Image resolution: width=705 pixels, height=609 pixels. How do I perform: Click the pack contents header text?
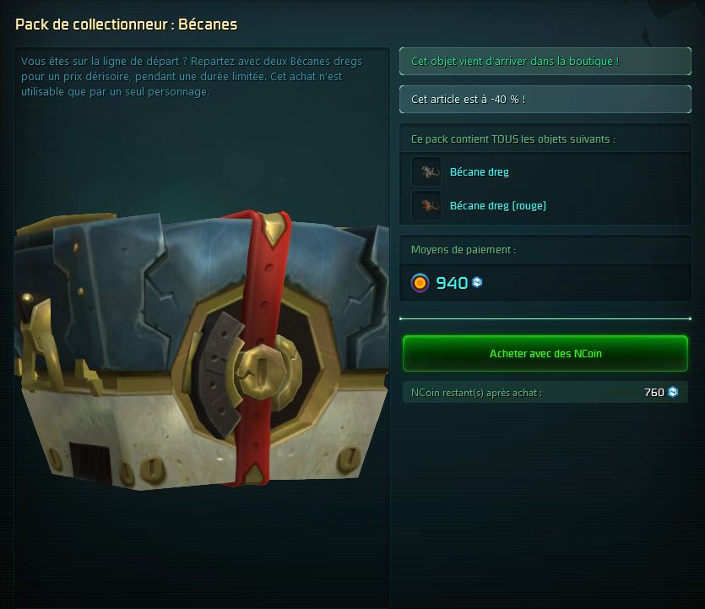(x=513, y=139)
